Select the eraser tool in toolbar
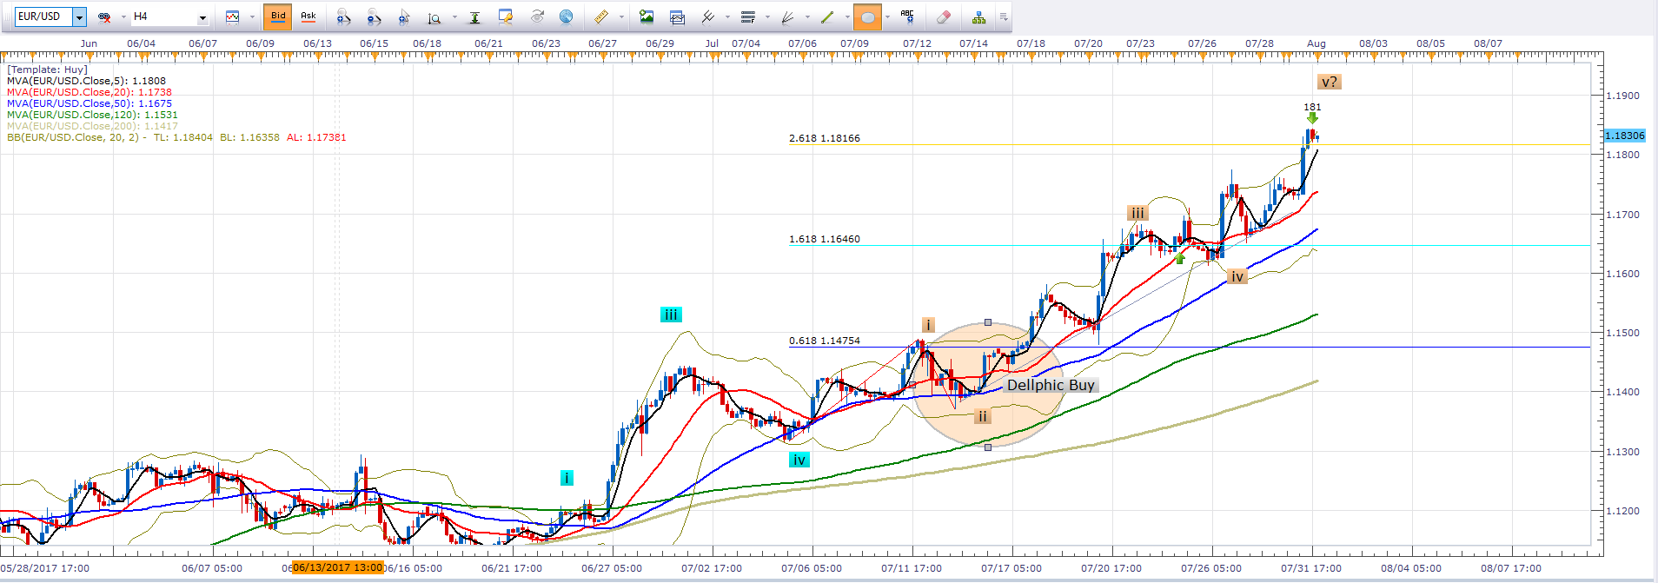Screen dimensions: 1658x583 944,17
